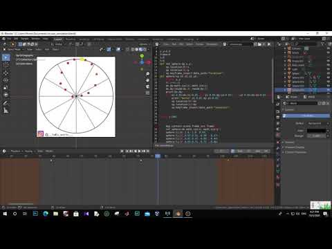Toggle visibility of the selected Outliner row
The image size is (332, 249).
click(329, 90)
